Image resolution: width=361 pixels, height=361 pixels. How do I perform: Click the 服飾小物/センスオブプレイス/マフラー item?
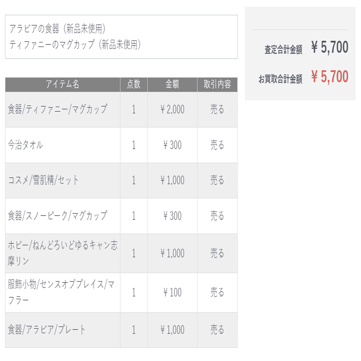point(61,292)
